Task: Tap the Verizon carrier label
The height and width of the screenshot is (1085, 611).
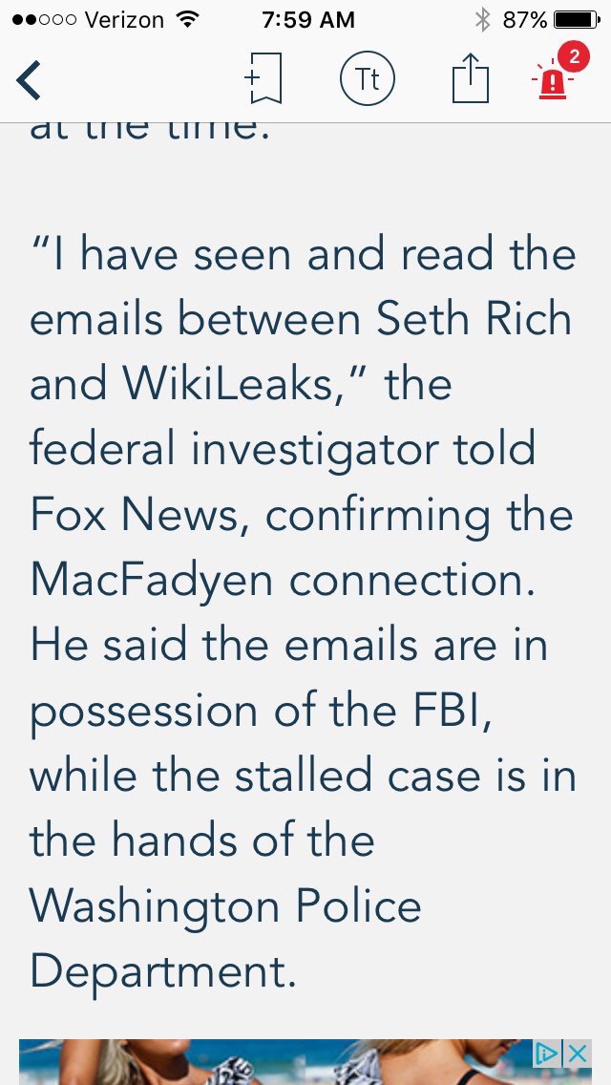Action: tap(123, 19)
